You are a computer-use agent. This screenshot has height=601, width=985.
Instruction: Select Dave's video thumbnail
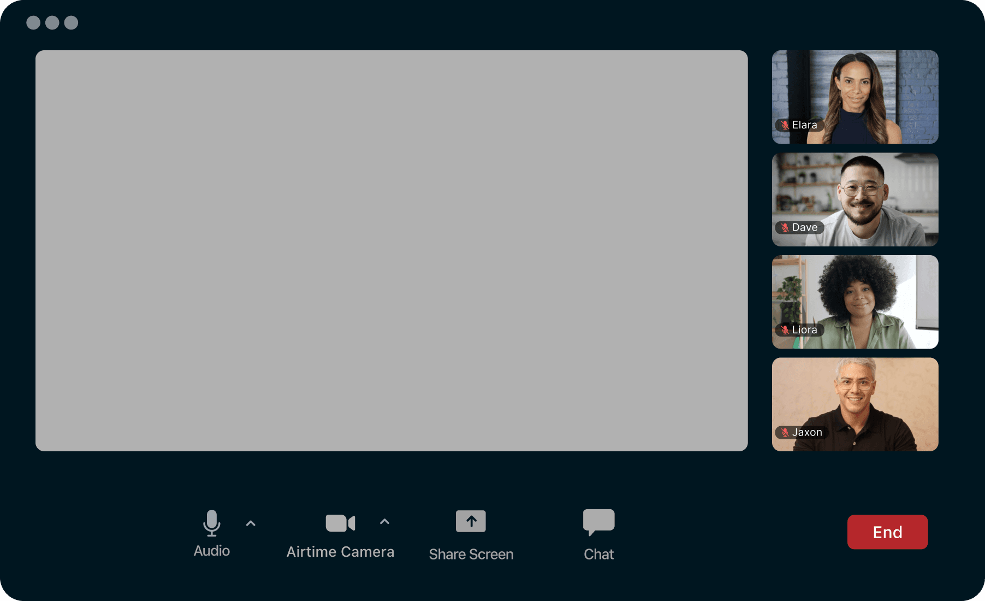855,199
